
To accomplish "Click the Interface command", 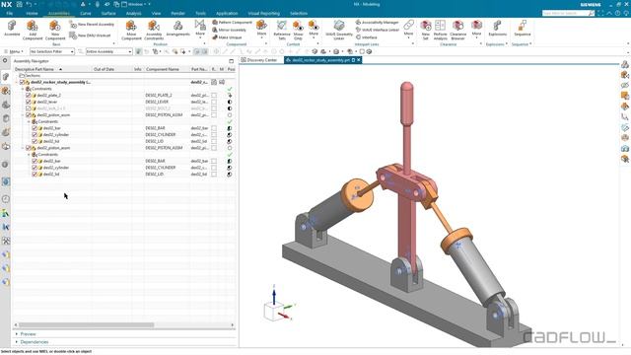I will click(x=366, y=37).
